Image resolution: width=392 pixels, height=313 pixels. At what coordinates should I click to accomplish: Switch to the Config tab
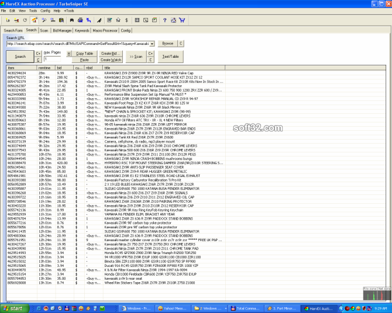point(126,30)
